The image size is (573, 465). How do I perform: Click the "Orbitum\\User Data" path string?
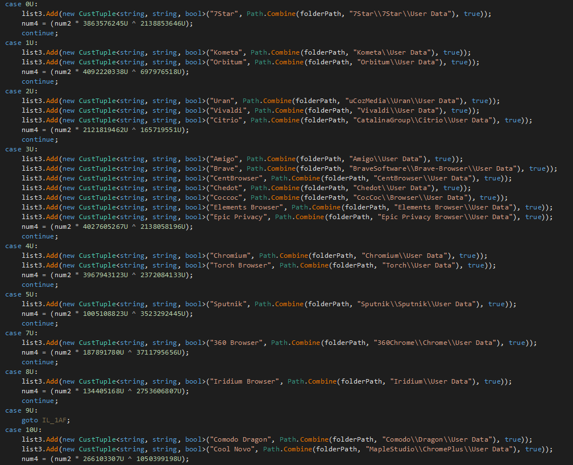[x=398, y=62]
